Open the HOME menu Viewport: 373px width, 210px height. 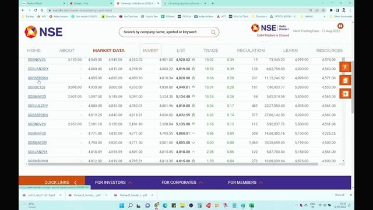(34, 51)
